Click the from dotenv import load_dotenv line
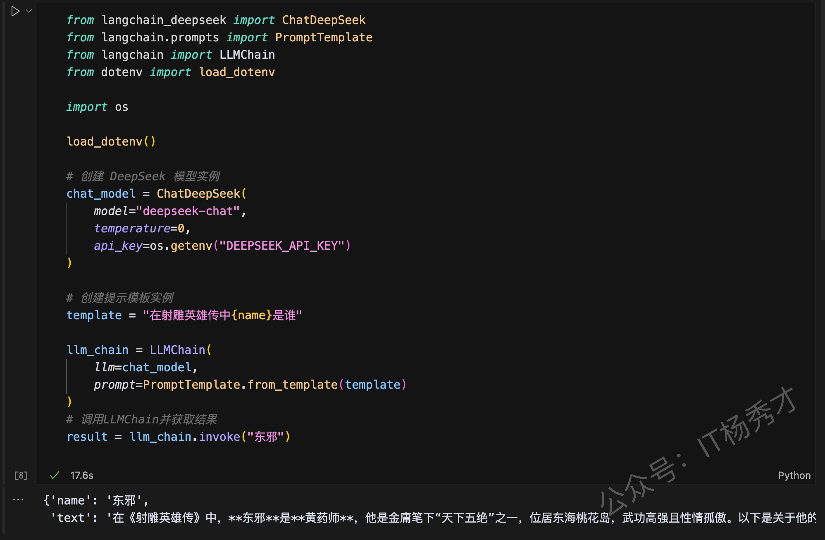This screenshot has width=825, height=540. (x=171, y=72)
